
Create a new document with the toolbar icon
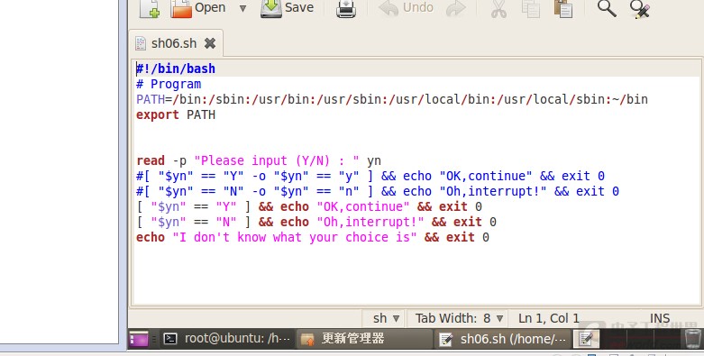point(150,8)
